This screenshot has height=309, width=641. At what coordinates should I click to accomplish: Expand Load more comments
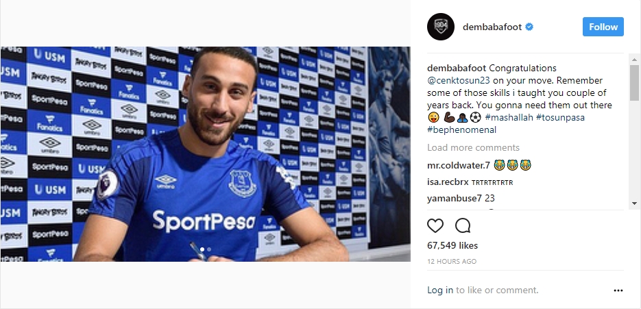point(473,147)
